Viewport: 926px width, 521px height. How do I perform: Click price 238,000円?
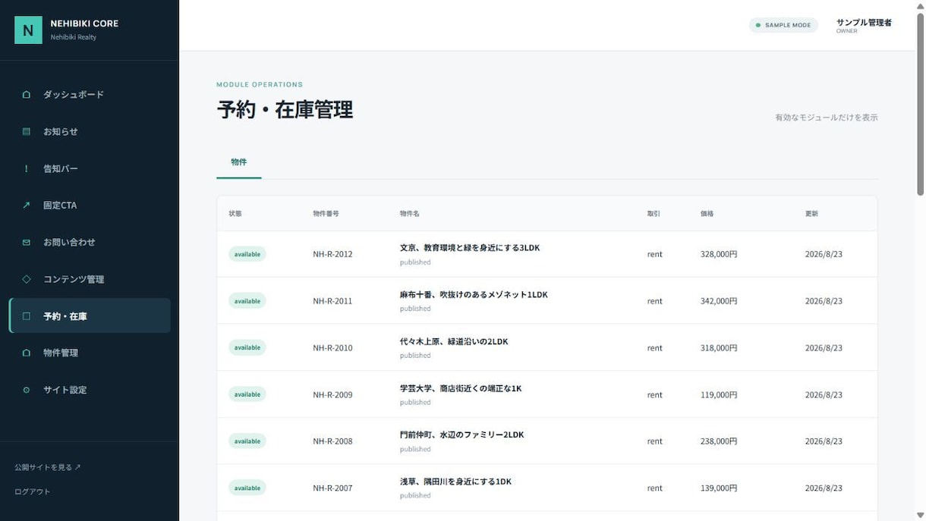[719, 441]
